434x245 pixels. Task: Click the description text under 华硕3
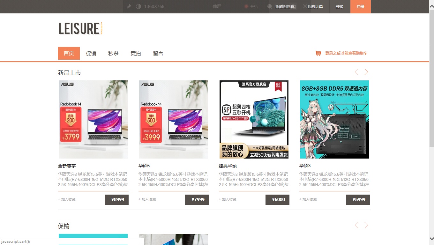[334, 179]
